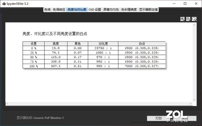The width and height of the screenshot is (202, 126).
Task: Click the 设置 column header
Action: click(34, 44)
